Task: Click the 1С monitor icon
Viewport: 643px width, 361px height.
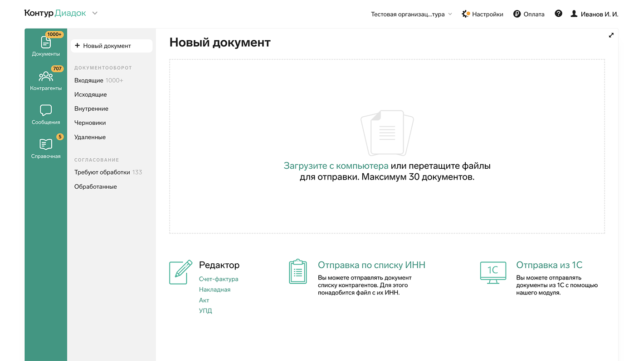Action: pos(493,272)
